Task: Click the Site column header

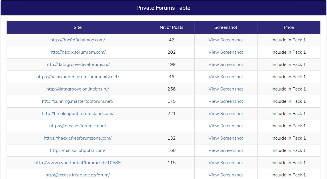Action: 77,27
